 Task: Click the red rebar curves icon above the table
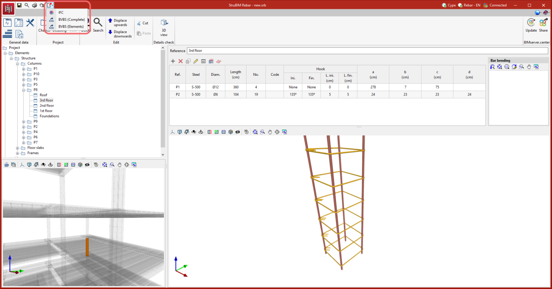click(x=218, y=61)
